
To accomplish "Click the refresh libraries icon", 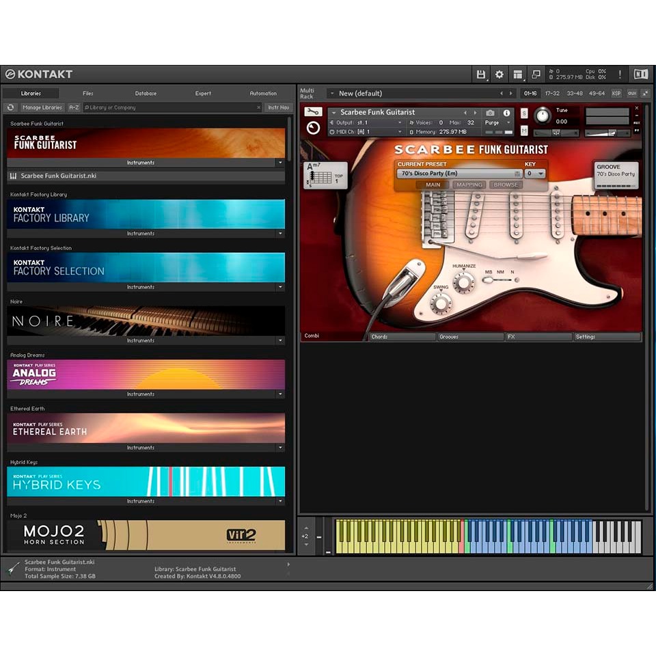I will point(10,107).
